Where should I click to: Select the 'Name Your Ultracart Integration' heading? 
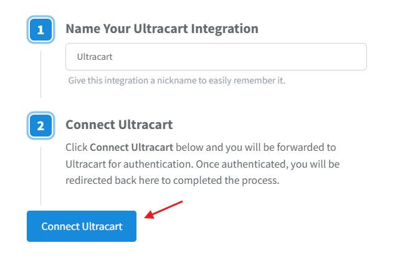coord(162,29)
